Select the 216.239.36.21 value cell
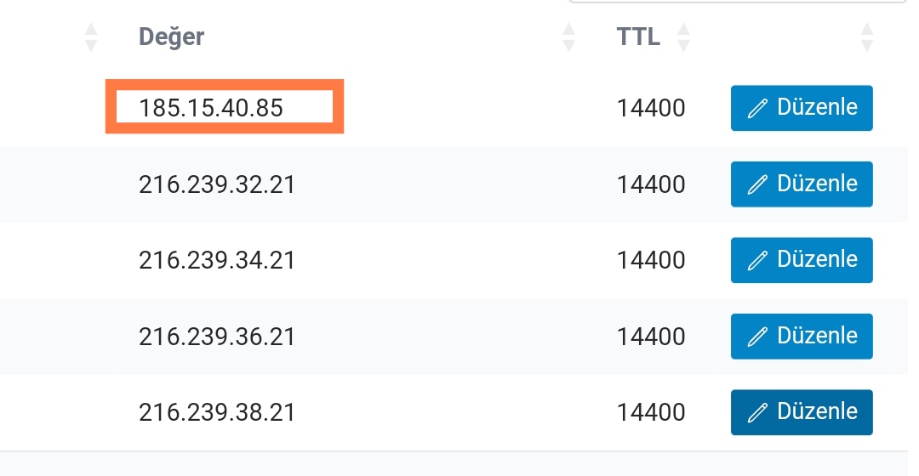 point(217,337)
